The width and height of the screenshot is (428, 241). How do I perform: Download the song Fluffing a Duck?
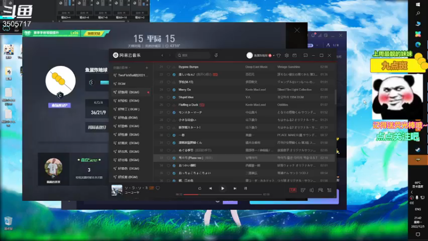click(174, 105)
